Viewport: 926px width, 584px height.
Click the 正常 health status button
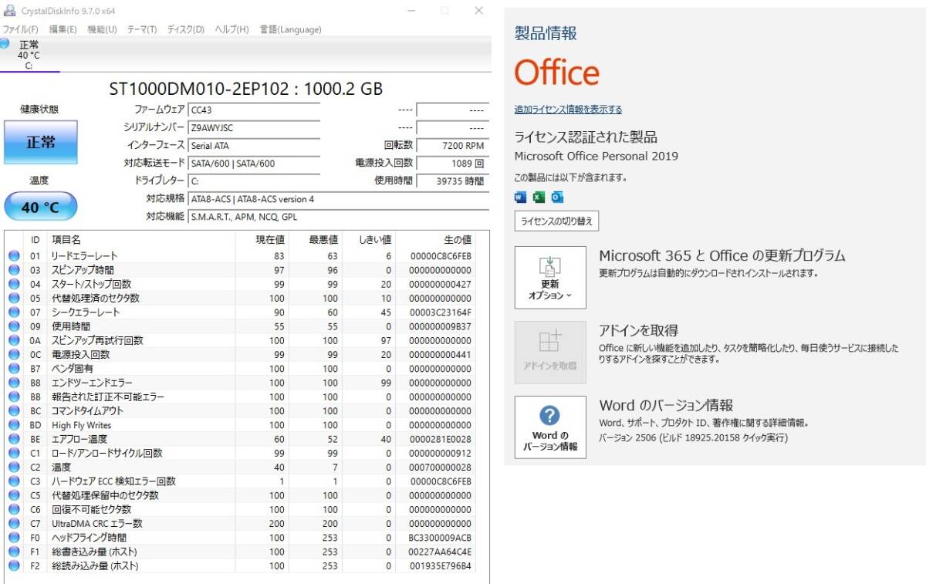(41, 143)
